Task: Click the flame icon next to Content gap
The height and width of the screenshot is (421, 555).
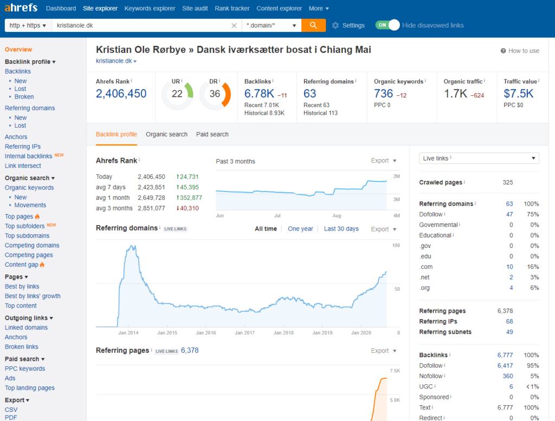Action: [x=42, y=265]
